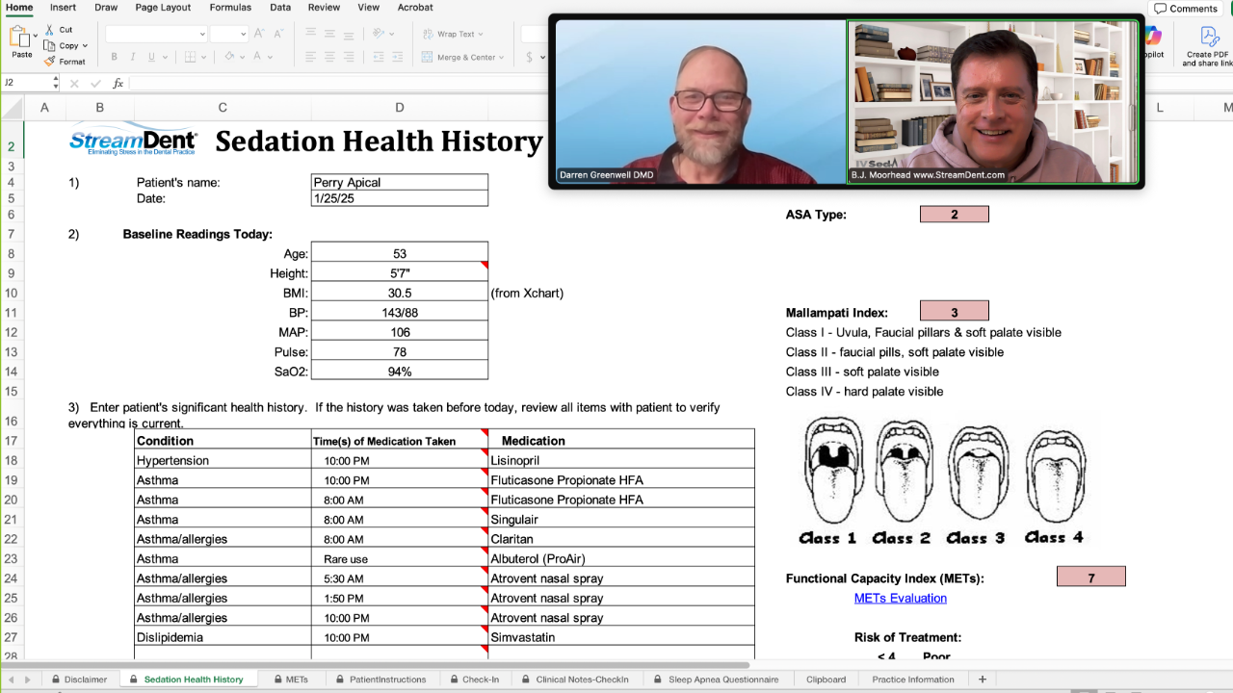
Task: Click the B.J. Moorhead video thumbnail
Action: pyautogui.click(x=992, y=102)
